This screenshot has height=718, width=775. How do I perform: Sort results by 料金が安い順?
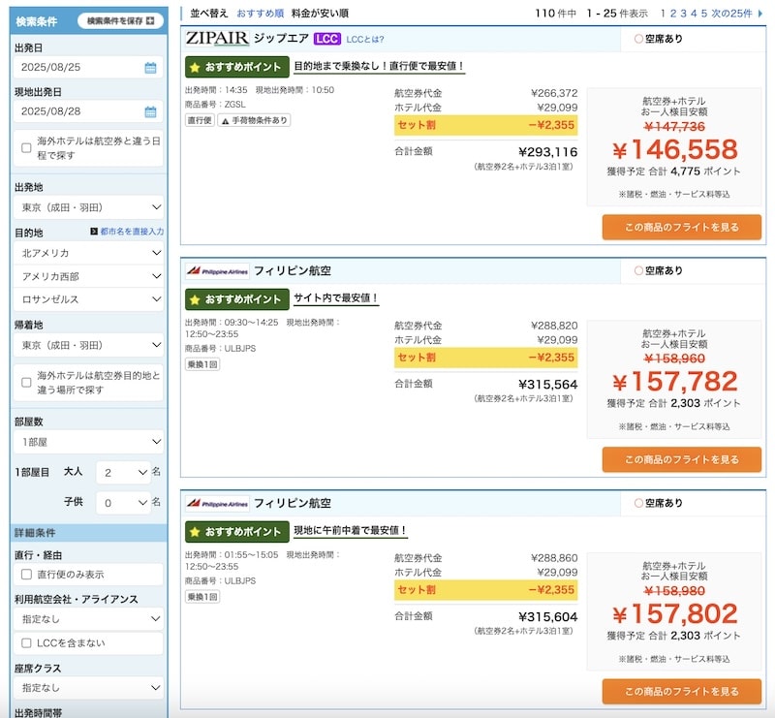[320, 14]
